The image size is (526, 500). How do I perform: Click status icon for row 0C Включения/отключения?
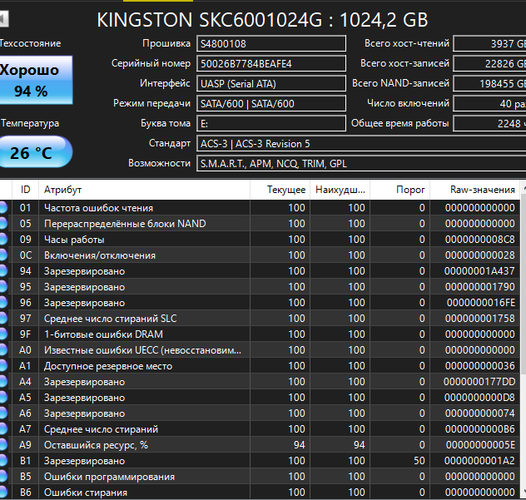pyautogui.click(x=3, y=255)
